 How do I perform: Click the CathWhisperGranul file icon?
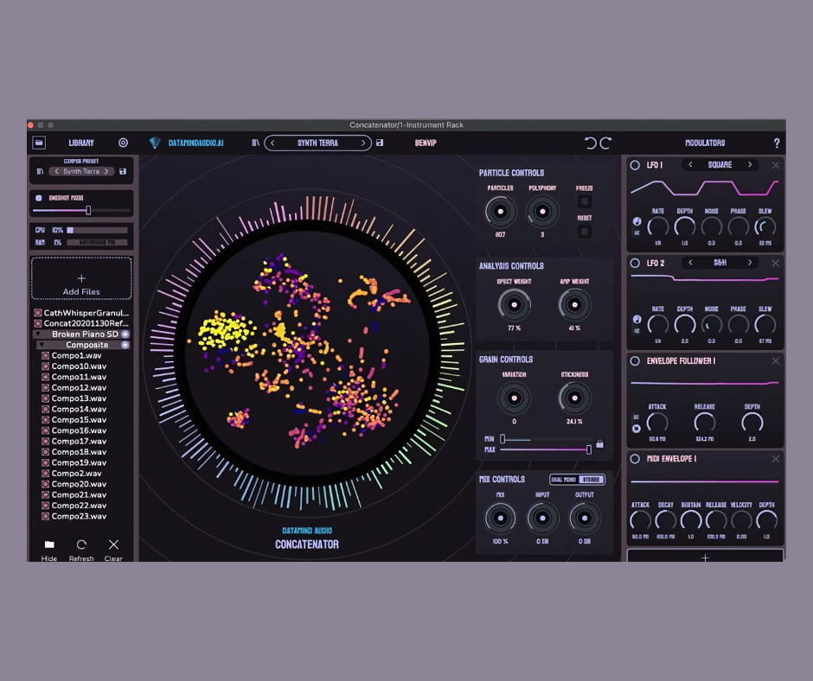(x=38, y=313)
